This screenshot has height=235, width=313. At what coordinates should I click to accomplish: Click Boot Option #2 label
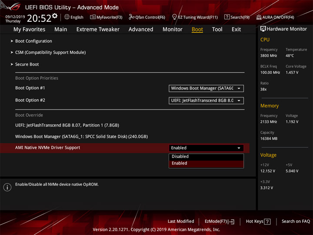pos(30,100)
